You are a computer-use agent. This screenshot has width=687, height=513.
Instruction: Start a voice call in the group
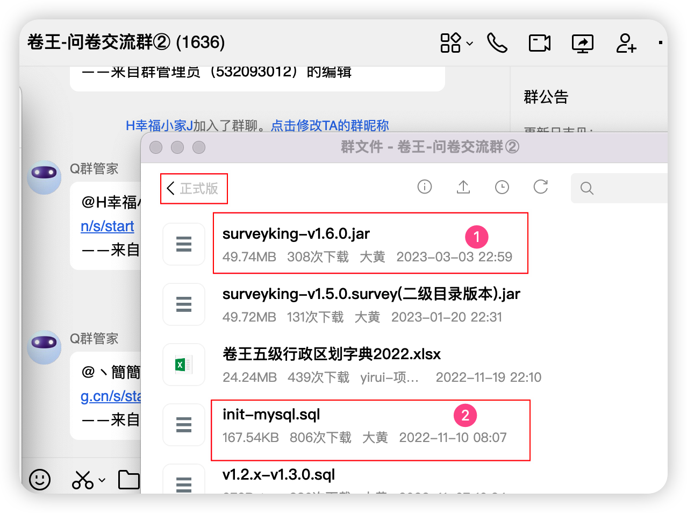click(x=497, y=42)
